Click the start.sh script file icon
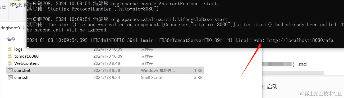This screenshot has width=344, height=98. coord(10,77)
